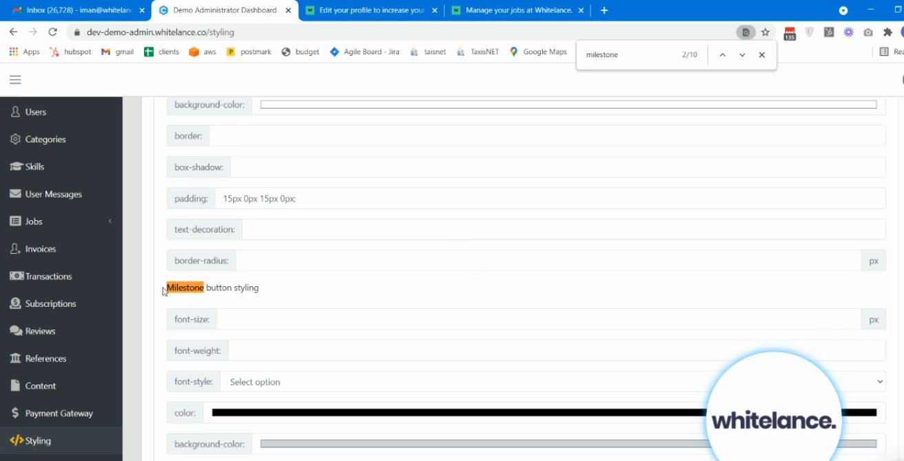Open the purple starburst extension icon
The height and width of the screenshot is (461, 904).
click(x=849, y=32)
